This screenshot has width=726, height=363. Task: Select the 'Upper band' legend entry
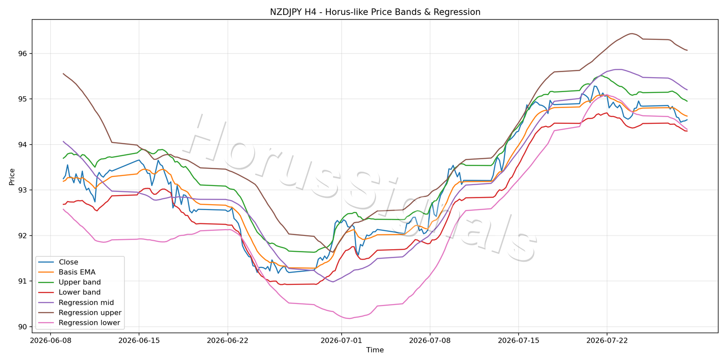[79, 282]
